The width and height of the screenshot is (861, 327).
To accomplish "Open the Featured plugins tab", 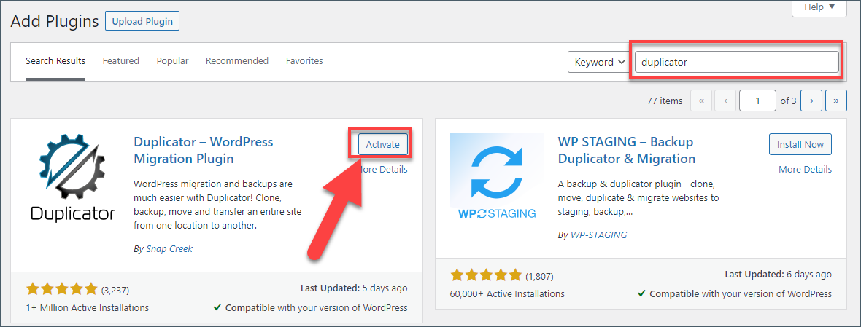I will pos(121,60).
